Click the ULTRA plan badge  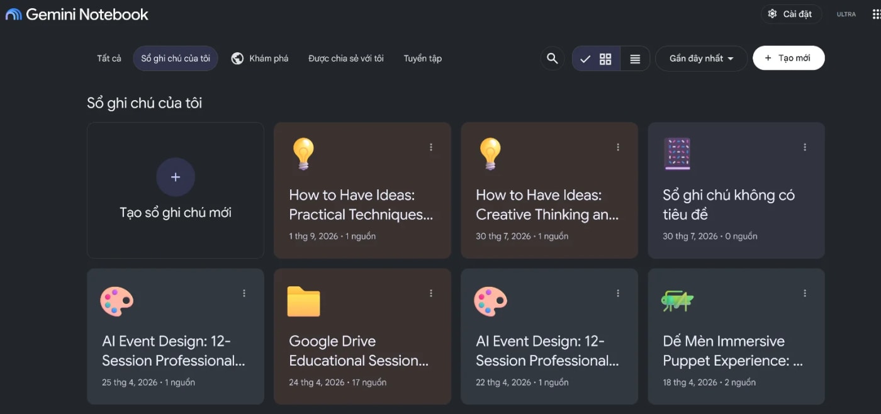tap(846, 14)
